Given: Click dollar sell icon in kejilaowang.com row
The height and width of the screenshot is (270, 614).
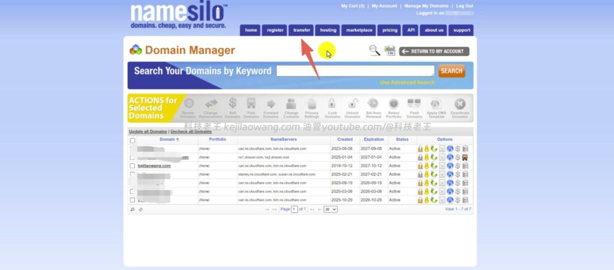Looking at the screenshot, I should [458, 166].
